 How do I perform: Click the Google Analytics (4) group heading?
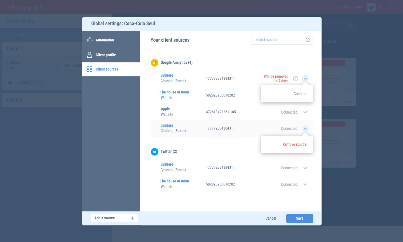177,63
